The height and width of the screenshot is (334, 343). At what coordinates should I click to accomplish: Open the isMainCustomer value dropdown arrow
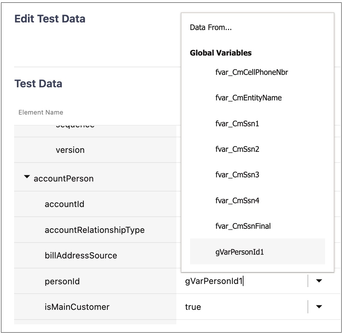click(319, 306)
